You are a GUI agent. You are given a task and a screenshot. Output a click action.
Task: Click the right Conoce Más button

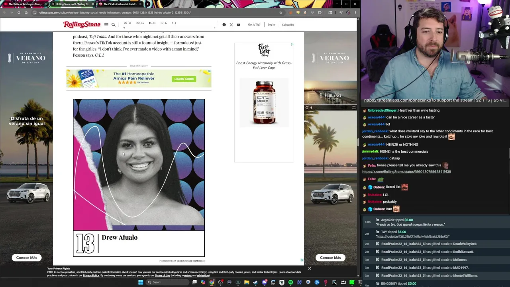(330, 258)
